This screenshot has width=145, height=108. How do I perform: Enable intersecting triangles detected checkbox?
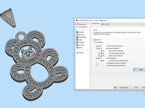pos(97,66)
